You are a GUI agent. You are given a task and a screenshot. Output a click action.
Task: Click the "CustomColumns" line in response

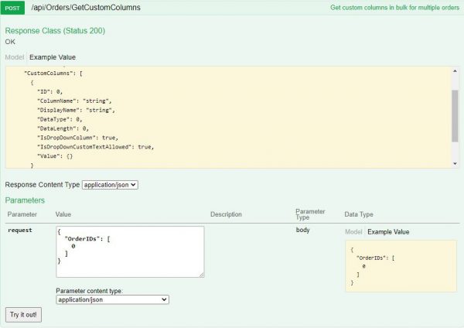click(x=53, y=73)
